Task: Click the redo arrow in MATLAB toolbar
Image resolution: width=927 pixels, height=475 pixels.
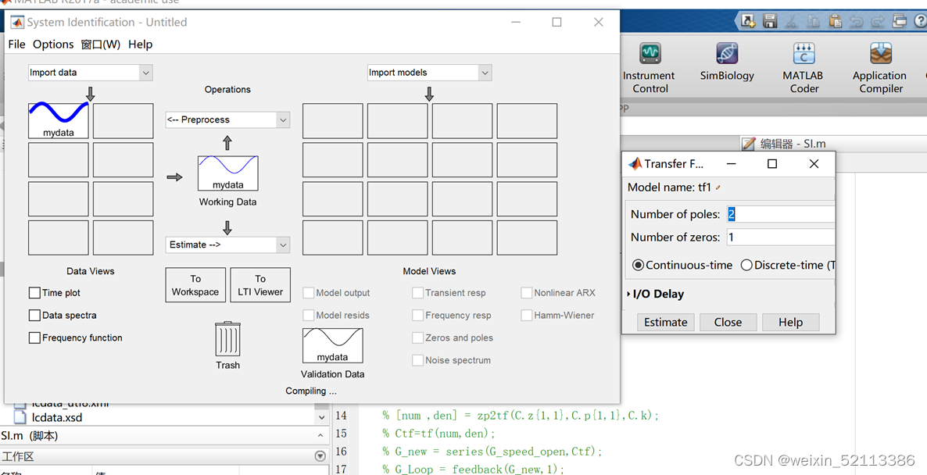Action: tap(877, 22)
